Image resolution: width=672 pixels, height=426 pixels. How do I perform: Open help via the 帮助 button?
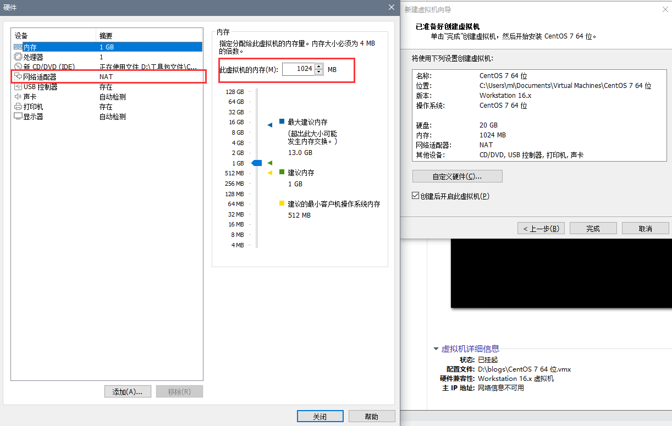click(372, 416)
